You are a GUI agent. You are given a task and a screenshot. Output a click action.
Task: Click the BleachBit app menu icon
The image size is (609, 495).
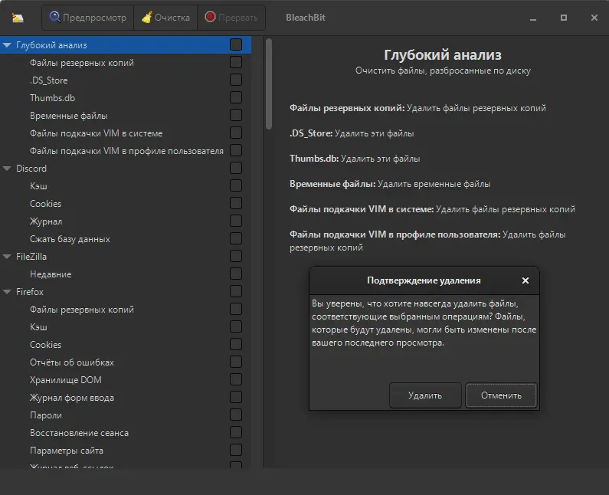click(18, 18)
